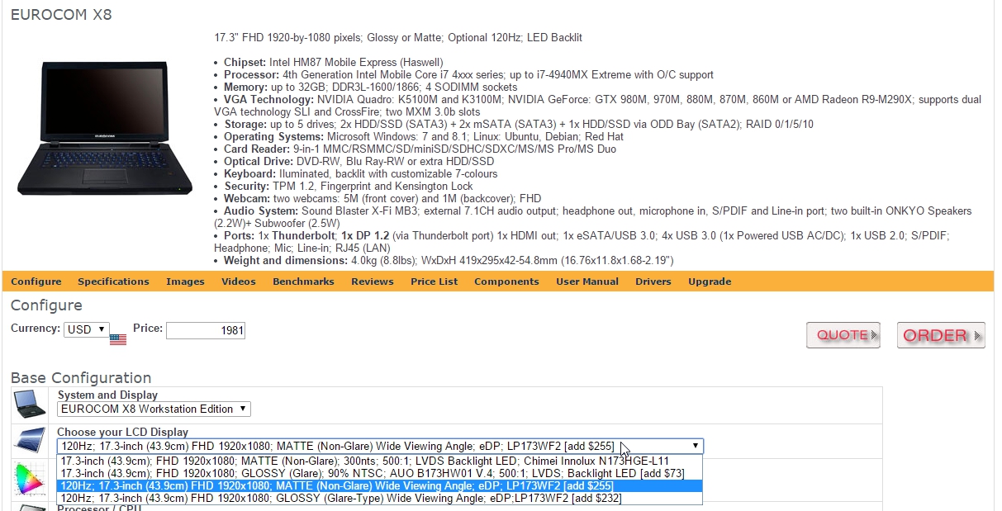Image resolution: width=1002 pixels, height=511 pixels.
Task: Click the Optical Drive: DVD-RW specification line
Action: click(359, 161)
